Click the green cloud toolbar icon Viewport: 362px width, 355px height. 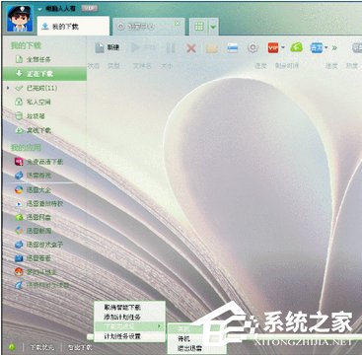pos(296,48)
